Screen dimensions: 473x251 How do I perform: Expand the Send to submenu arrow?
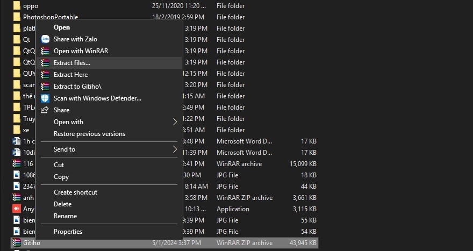175,149
